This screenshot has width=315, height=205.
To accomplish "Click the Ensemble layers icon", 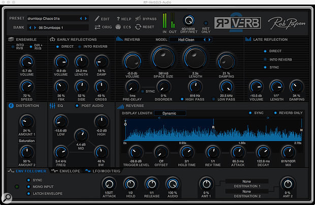I will pyautogui.click(x=11, y=39).
